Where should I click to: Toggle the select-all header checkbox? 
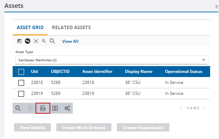(21, 72)
